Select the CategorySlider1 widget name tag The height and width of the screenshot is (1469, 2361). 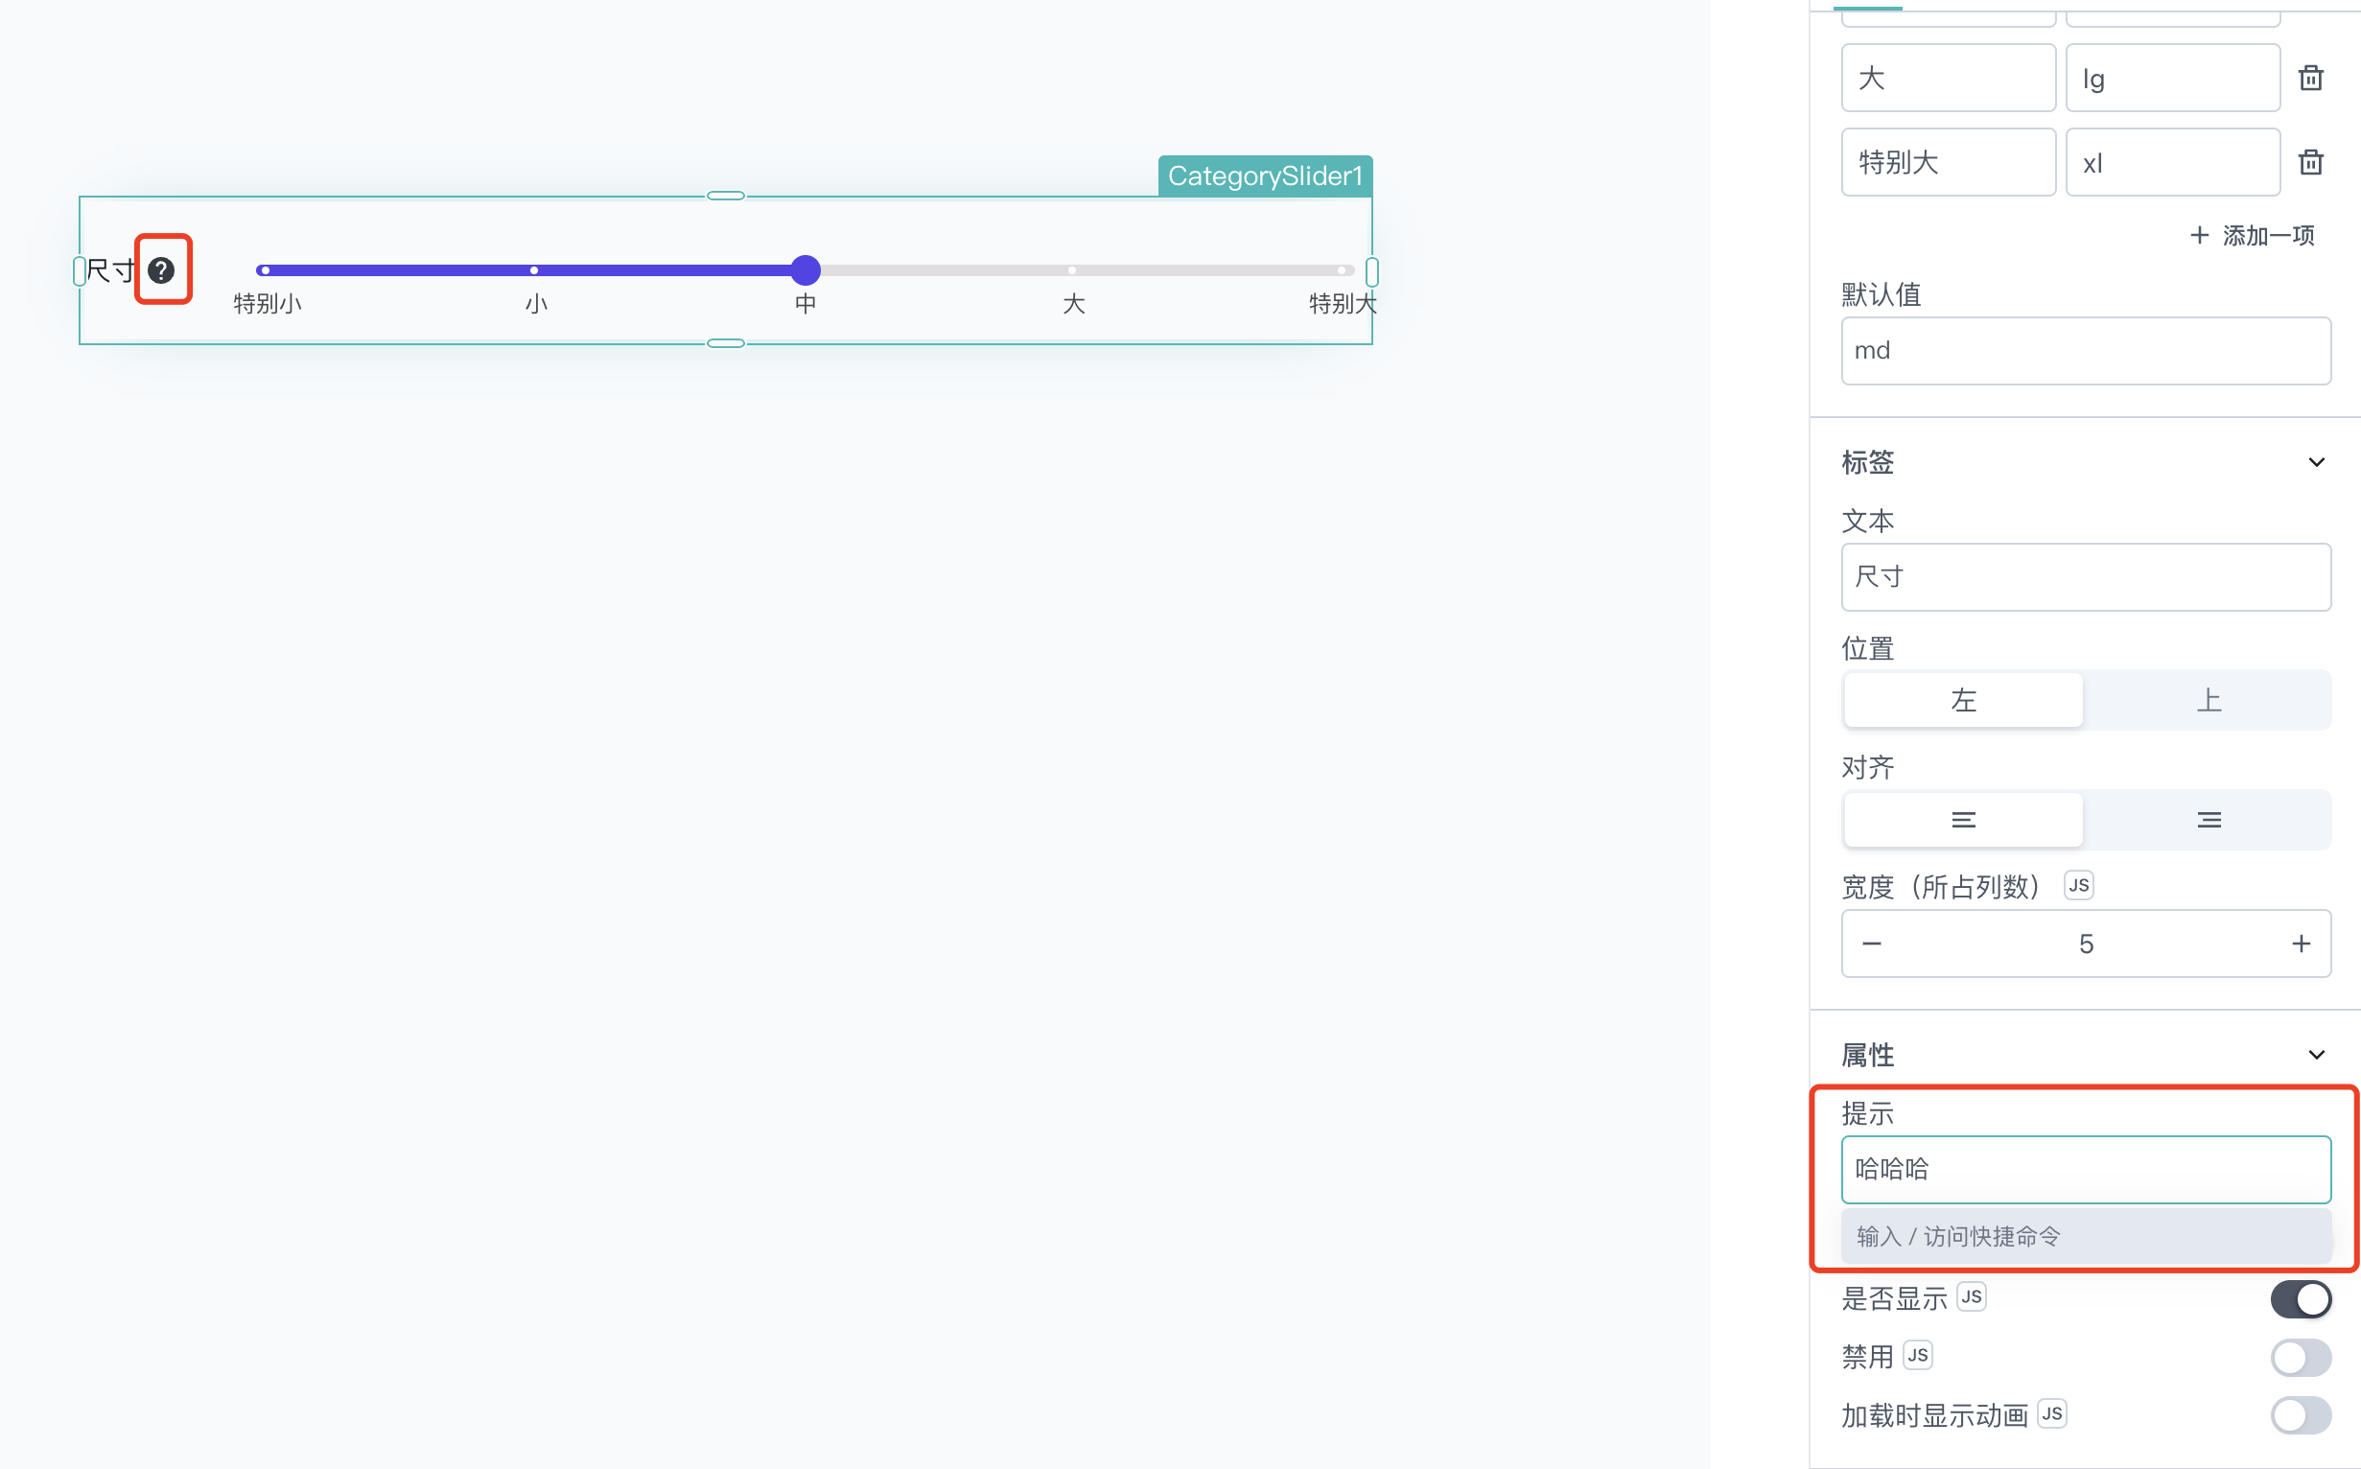[x=1265, y=175]
